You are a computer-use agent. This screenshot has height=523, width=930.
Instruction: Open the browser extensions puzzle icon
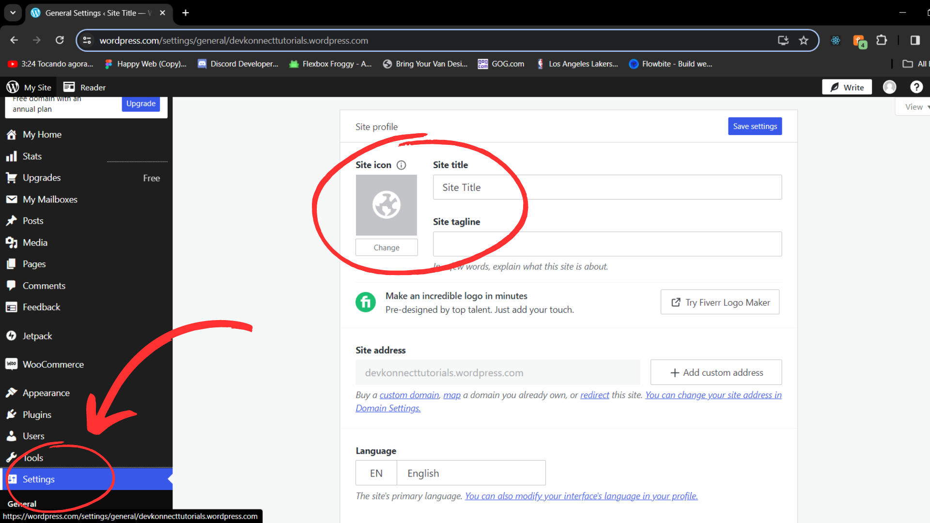pos(882,40)
